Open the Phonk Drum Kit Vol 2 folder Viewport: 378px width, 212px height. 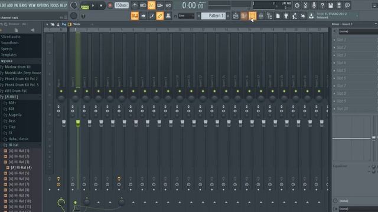coord(21,79)
